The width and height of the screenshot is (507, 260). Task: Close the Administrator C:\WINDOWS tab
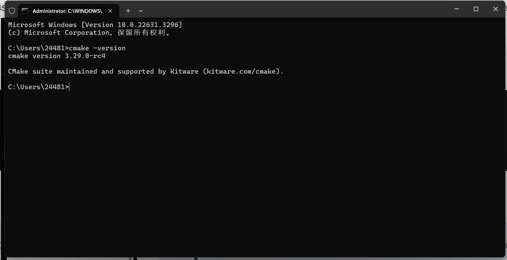pos(111,11)
